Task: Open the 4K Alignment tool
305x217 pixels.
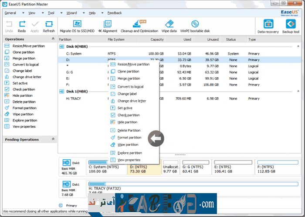Action: 107,25
